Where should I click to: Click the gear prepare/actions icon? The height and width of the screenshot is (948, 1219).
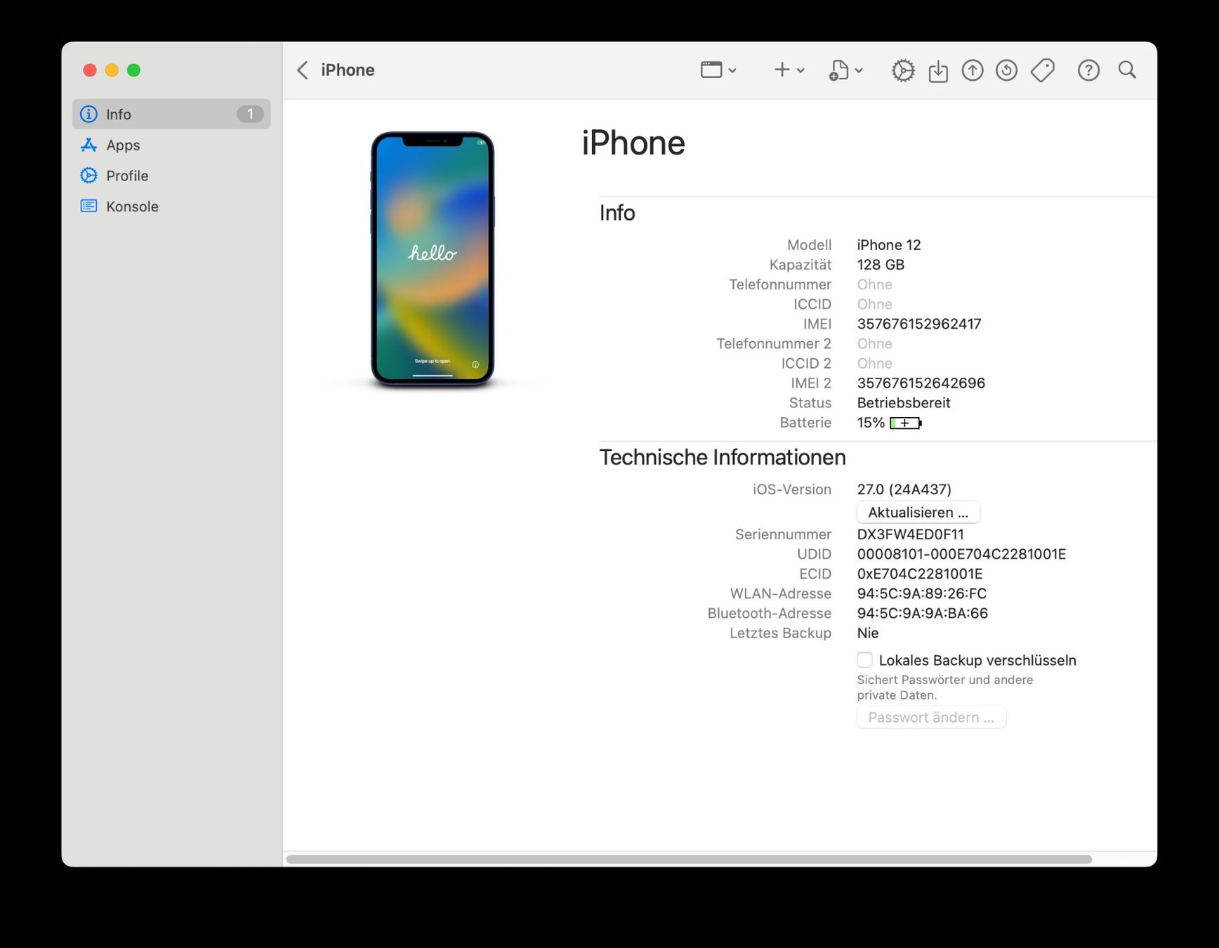click(x=903, y=70)
